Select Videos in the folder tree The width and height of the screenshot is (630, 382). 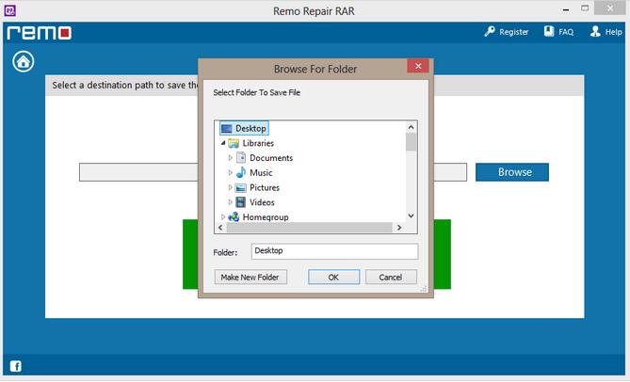[x=262, y=202]
